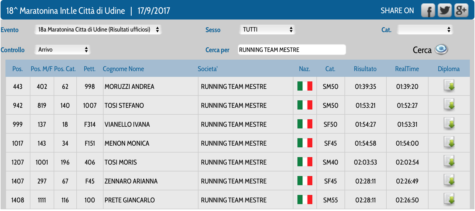Share results on Facebook
Viewport: 475px width, 211px height.
[428, 11]
